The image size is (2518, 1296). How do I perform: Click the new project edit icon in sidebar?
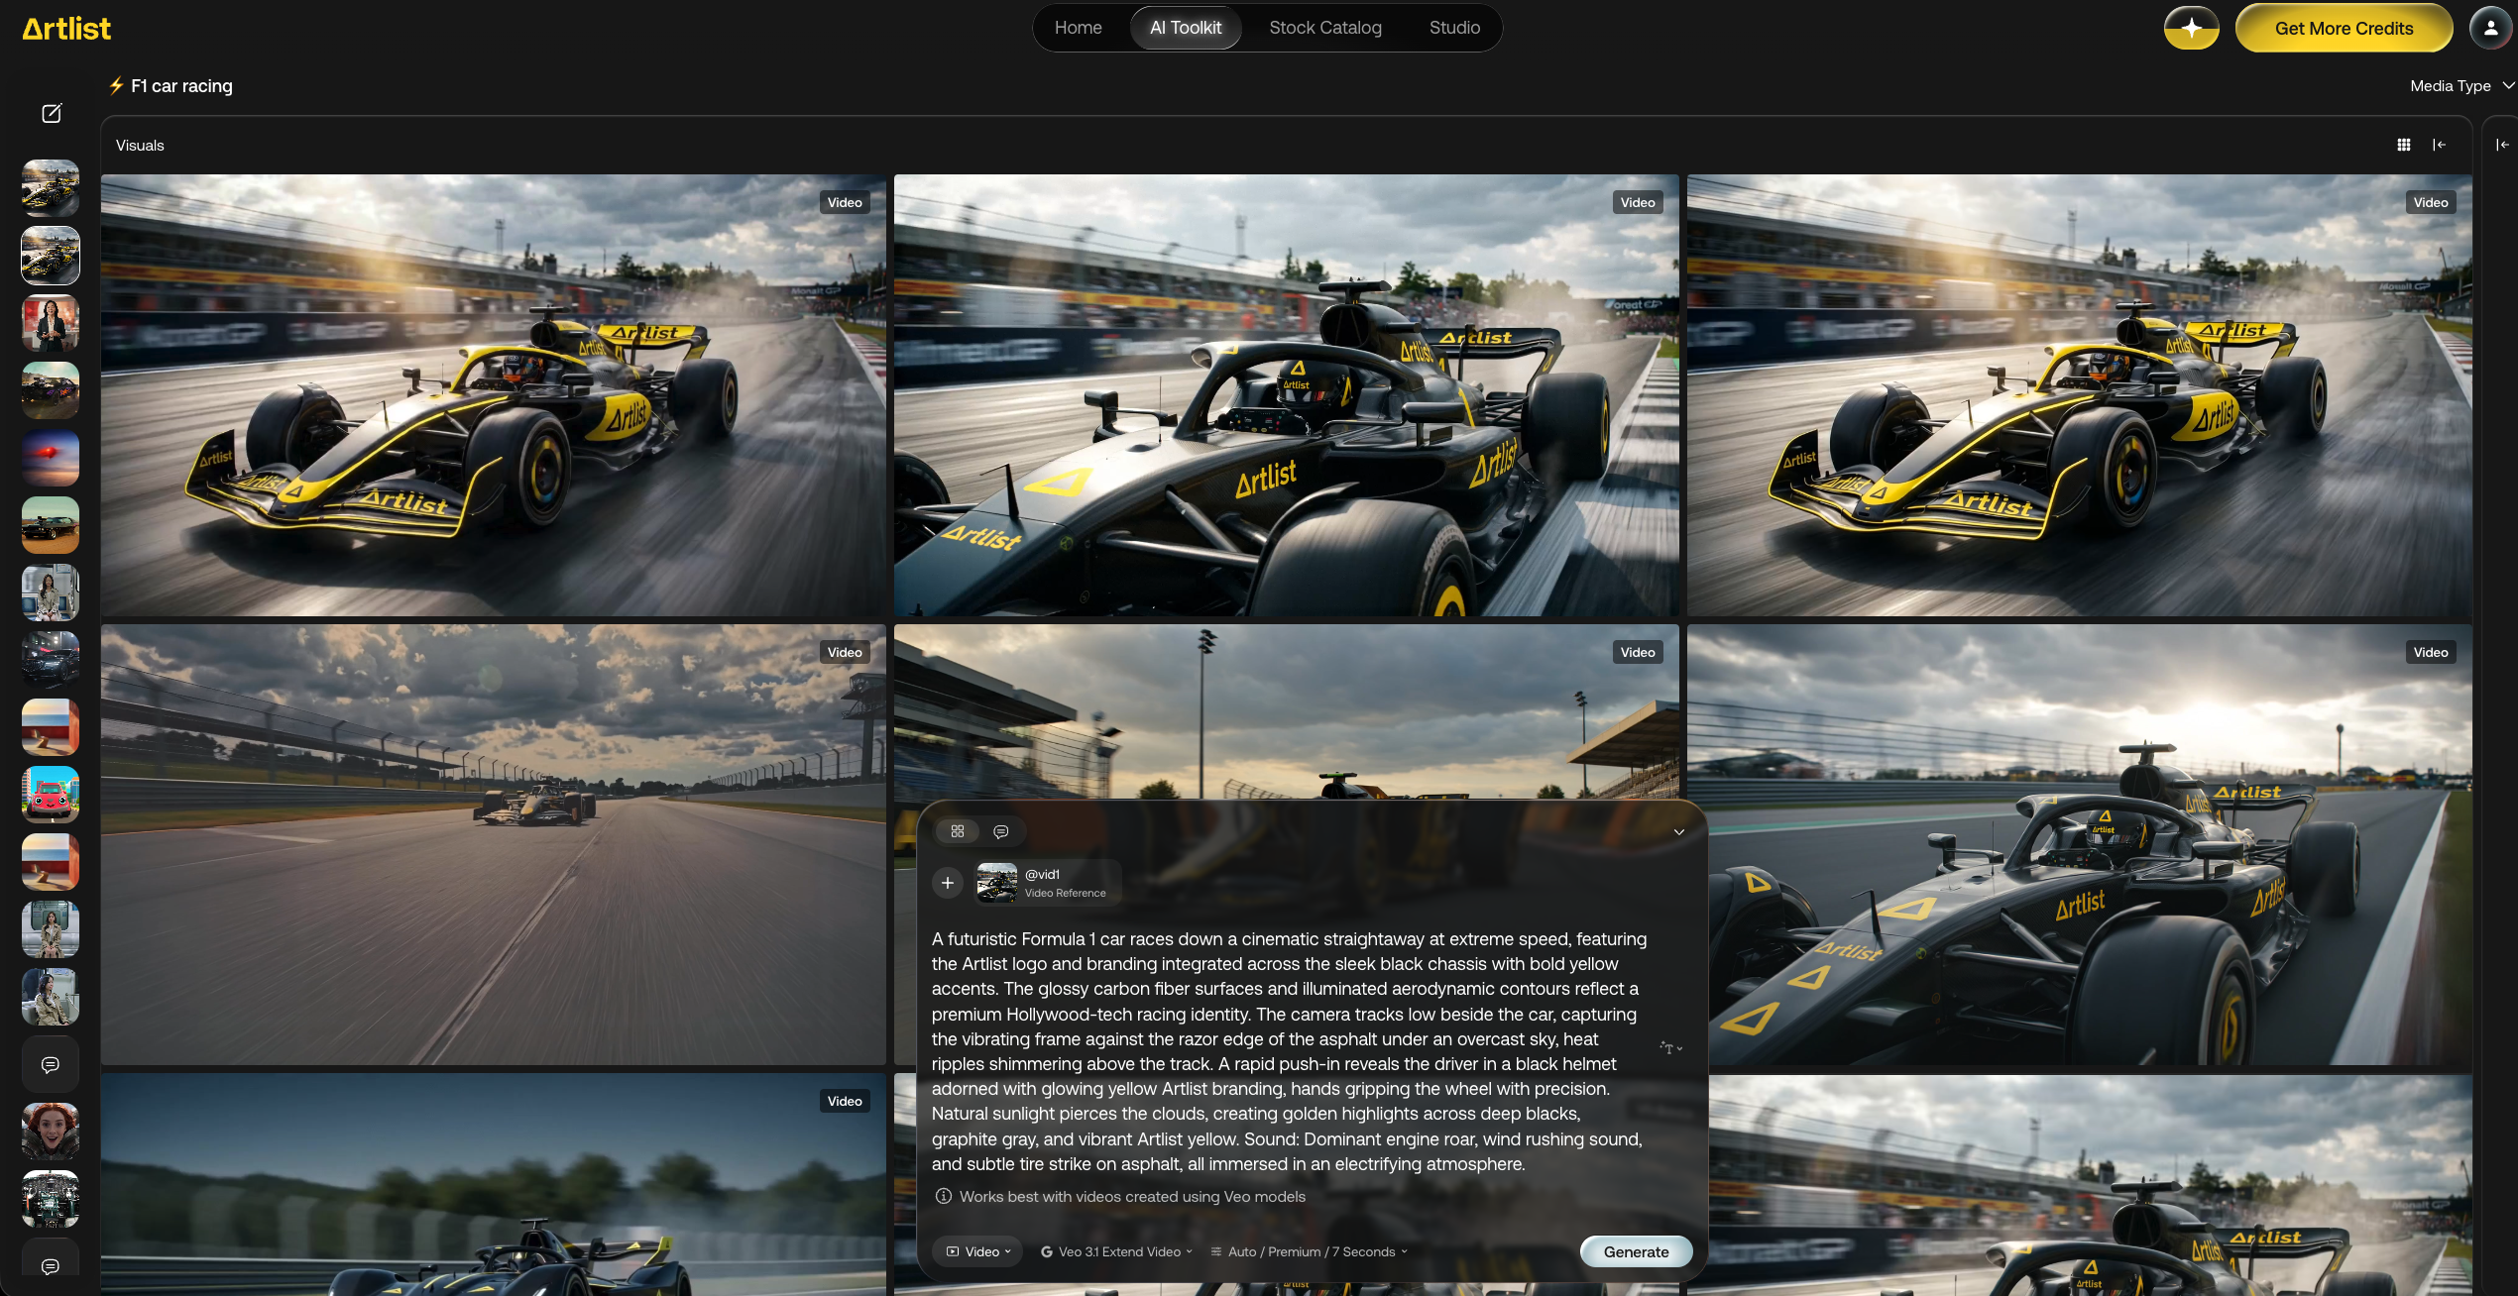pos(52,113)
